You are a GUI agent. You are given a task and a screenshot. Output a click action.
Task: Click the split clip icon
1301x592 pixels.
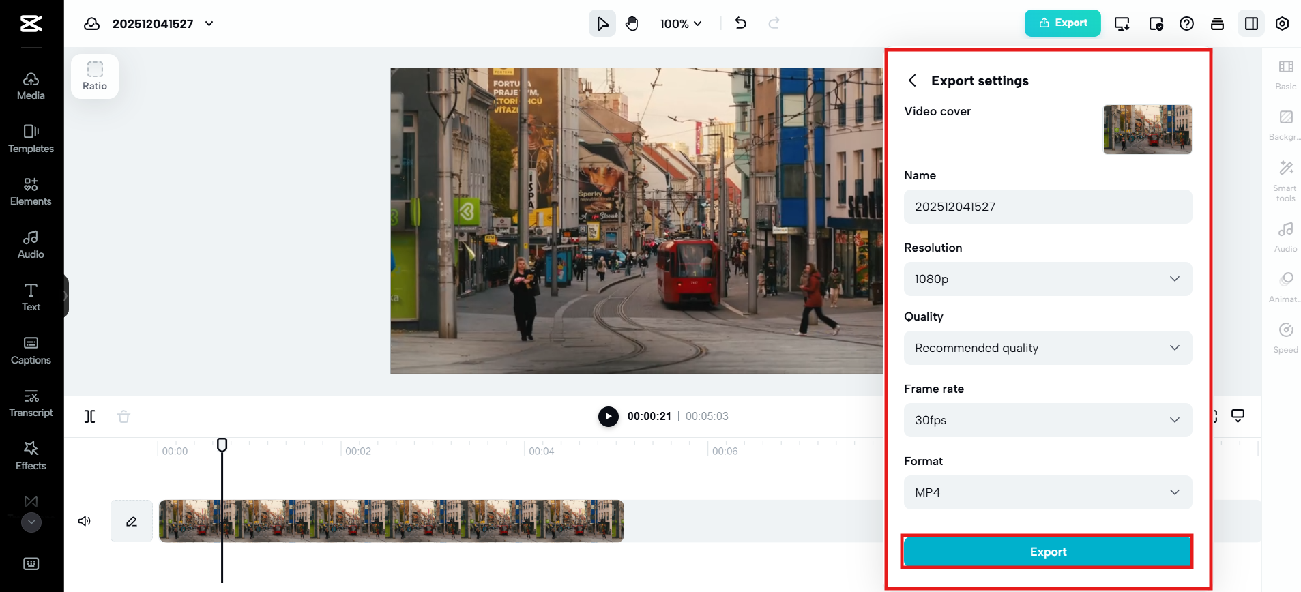90,416
